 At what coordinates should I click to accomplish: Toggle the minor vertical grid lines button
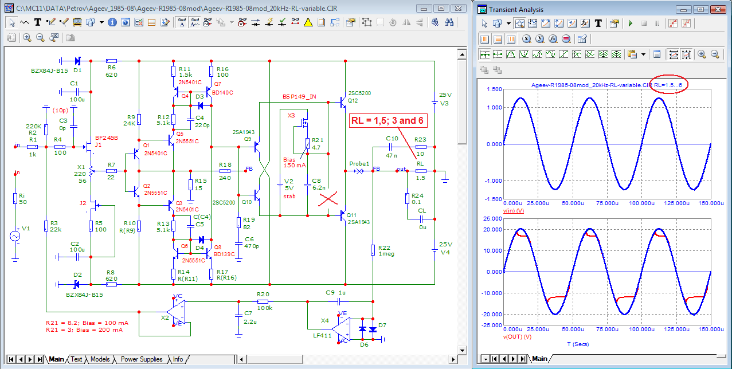click(484, 39)
